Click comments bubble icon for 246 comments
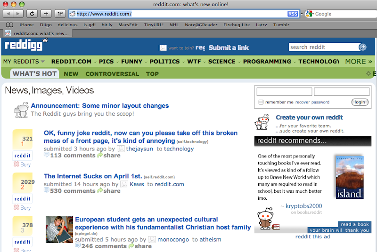Screen dimensions: 377x252 click(78, 245)
